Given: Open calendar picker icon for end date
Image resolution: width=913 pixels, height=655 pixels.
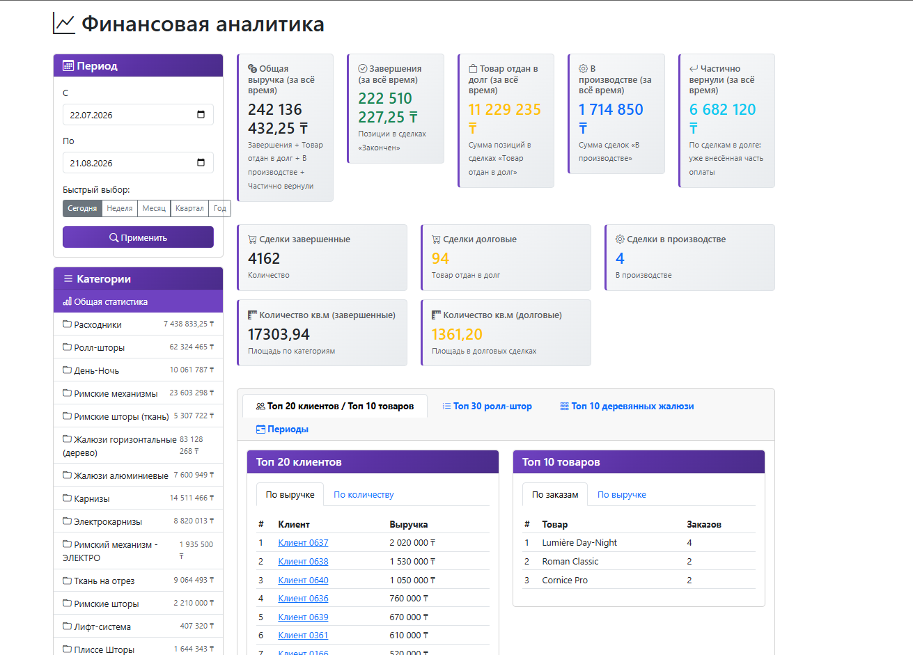Looking at the screenshot, I should coord(201,163).
